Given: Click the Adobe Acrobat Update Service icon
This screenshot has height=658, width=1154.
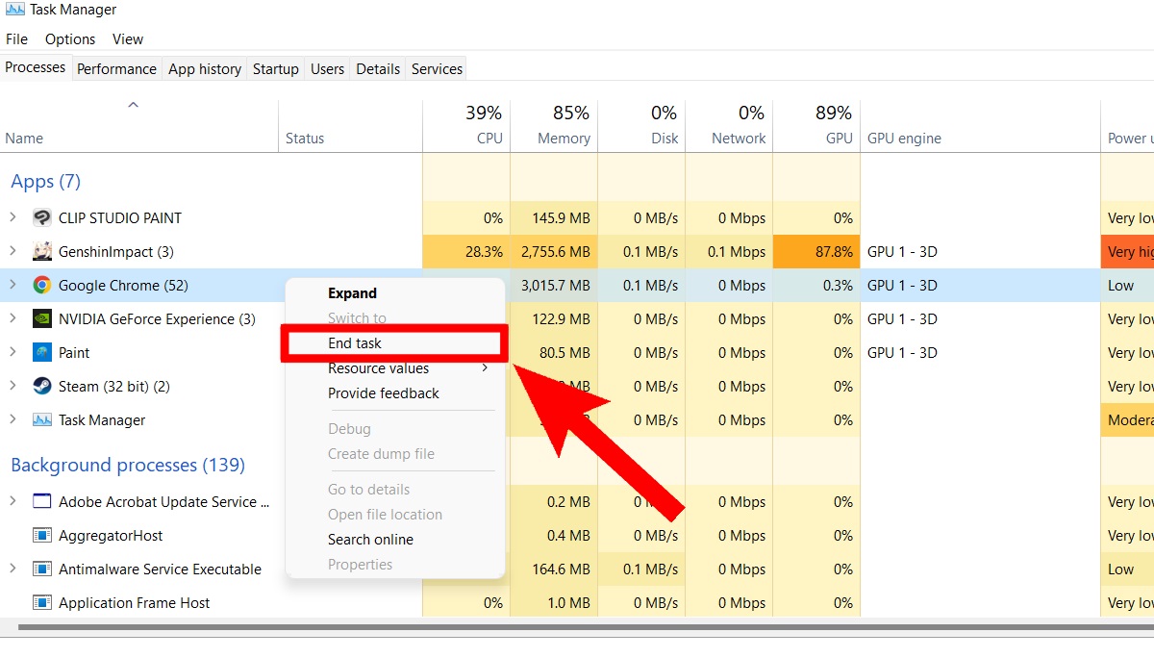Looking at the screenshot, I should [41, 502].
